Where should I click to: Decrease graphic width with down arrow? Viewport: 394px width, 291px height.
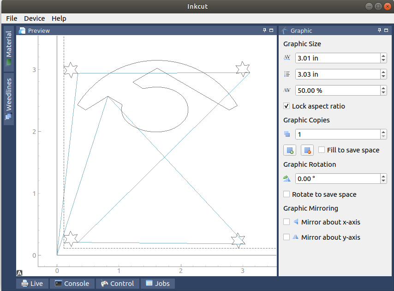coord(383,61)
